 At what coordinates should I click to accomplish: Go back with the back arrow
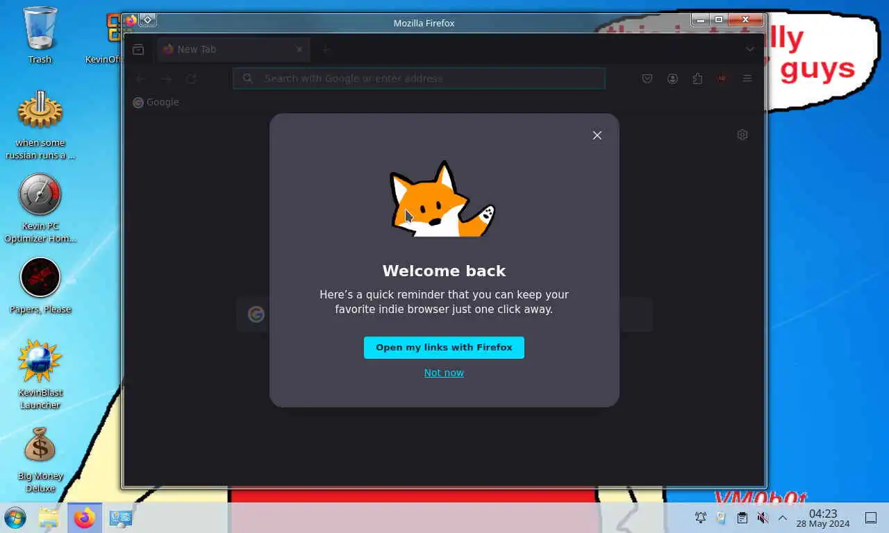click(140, 79)
